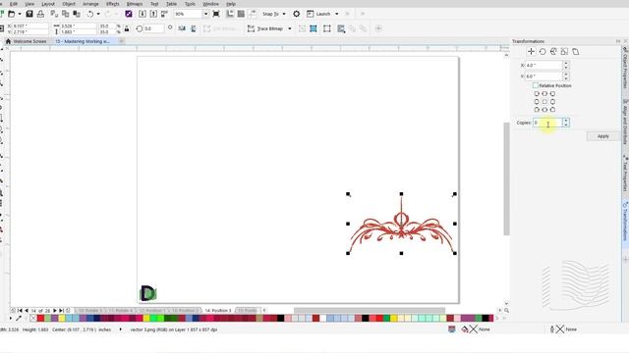Click the Print icon in toolbar
Screen dimensions: 629x353
(40, 14)
